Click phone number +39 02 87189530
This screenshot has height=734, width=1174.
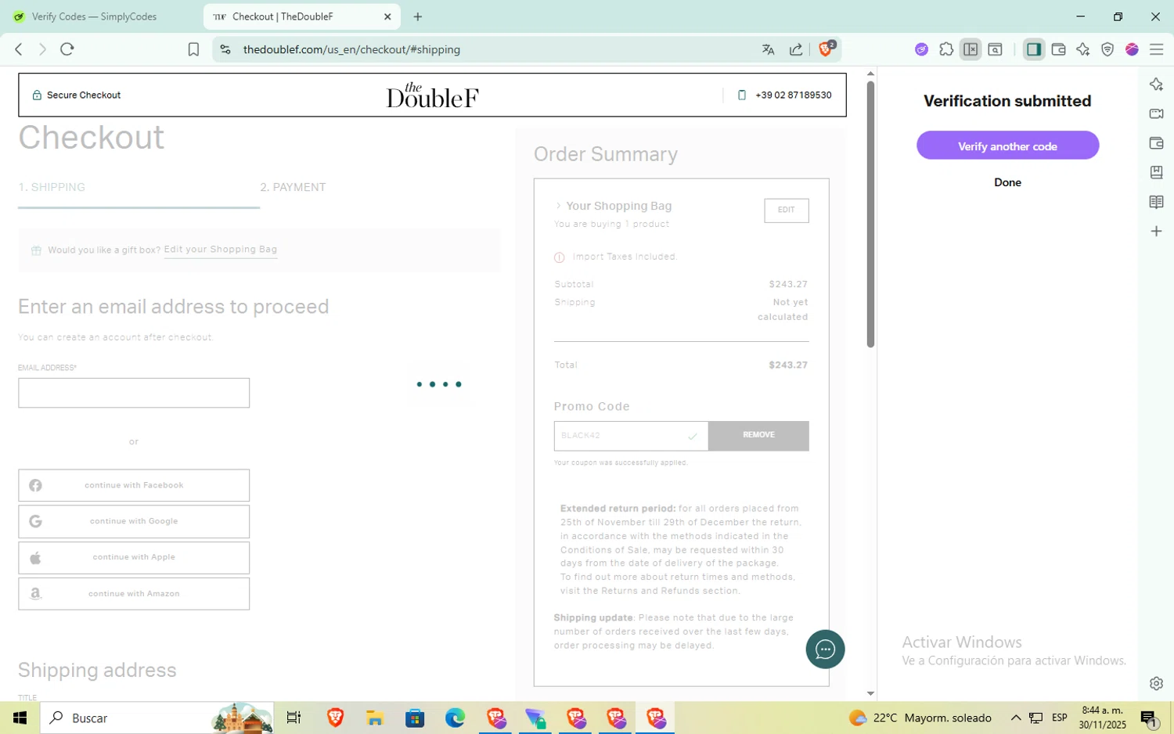793,95
